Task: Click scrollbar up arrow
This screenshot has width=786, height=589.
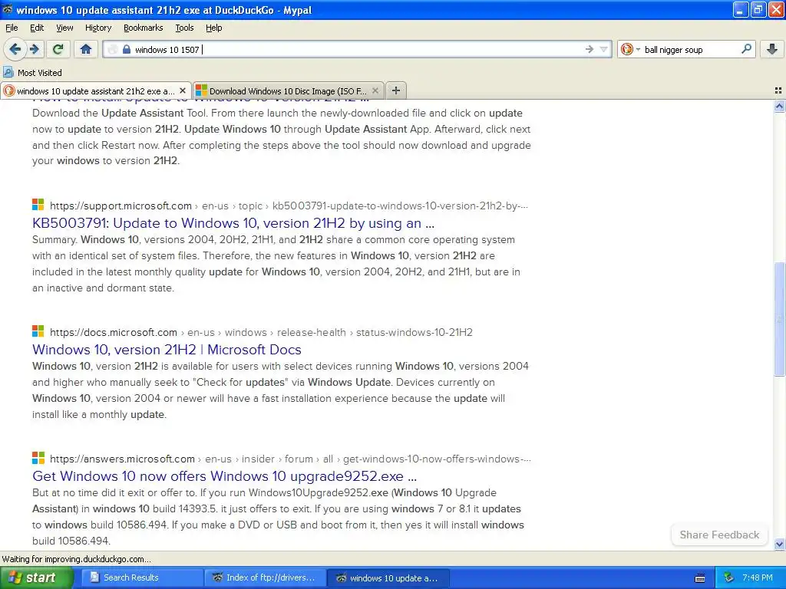Action: 779,106
